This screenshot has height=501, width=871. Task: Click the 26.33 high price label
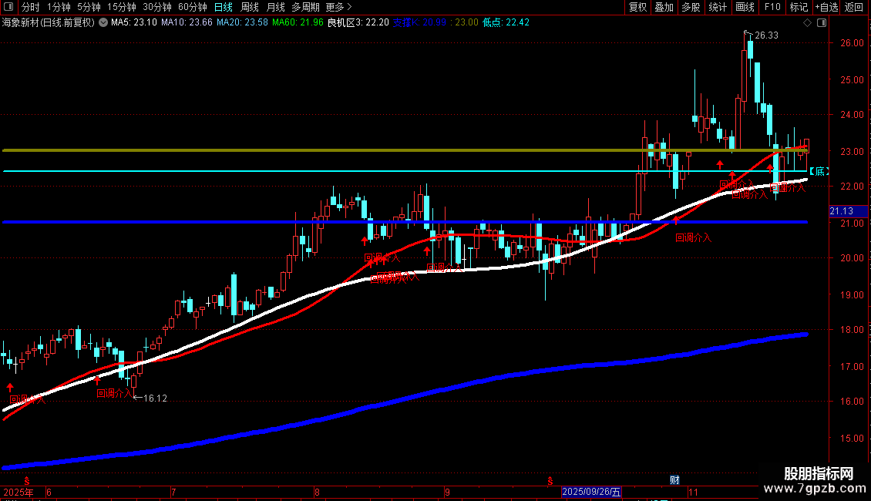[767, 35]
